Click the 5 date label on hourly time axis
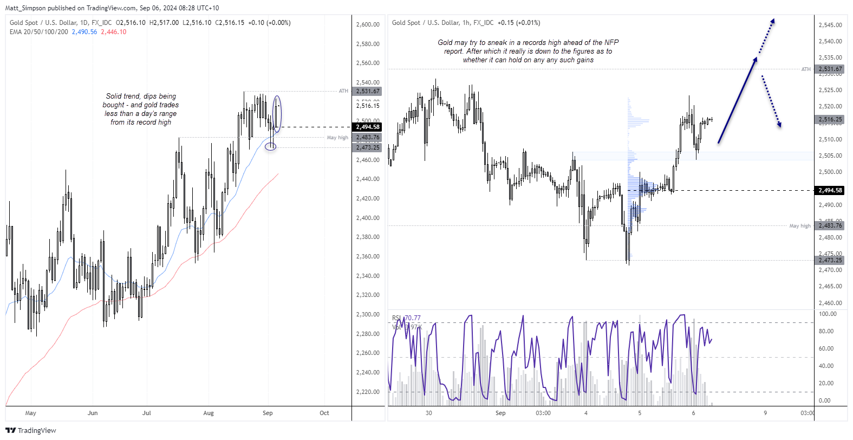Image resolution: width=853 pixels, height=440 pixels. [x=640, y=413]
